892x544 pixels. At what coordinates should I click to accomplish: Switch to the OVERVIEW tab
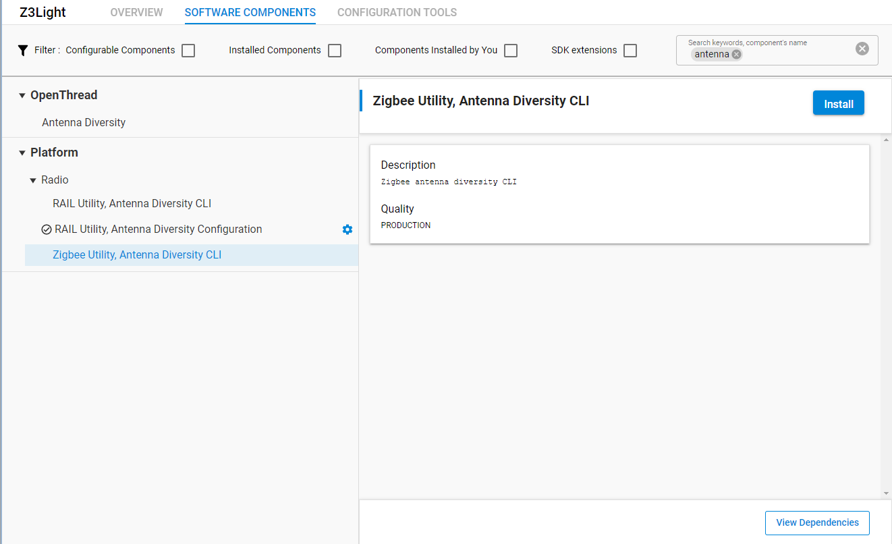136,12
